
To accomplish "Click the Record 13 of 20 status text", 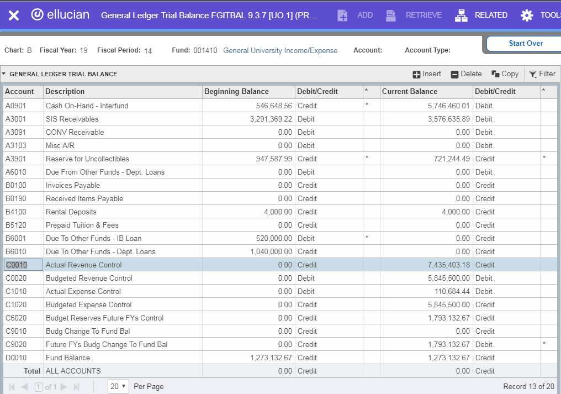I will click(x=528, y=386).
